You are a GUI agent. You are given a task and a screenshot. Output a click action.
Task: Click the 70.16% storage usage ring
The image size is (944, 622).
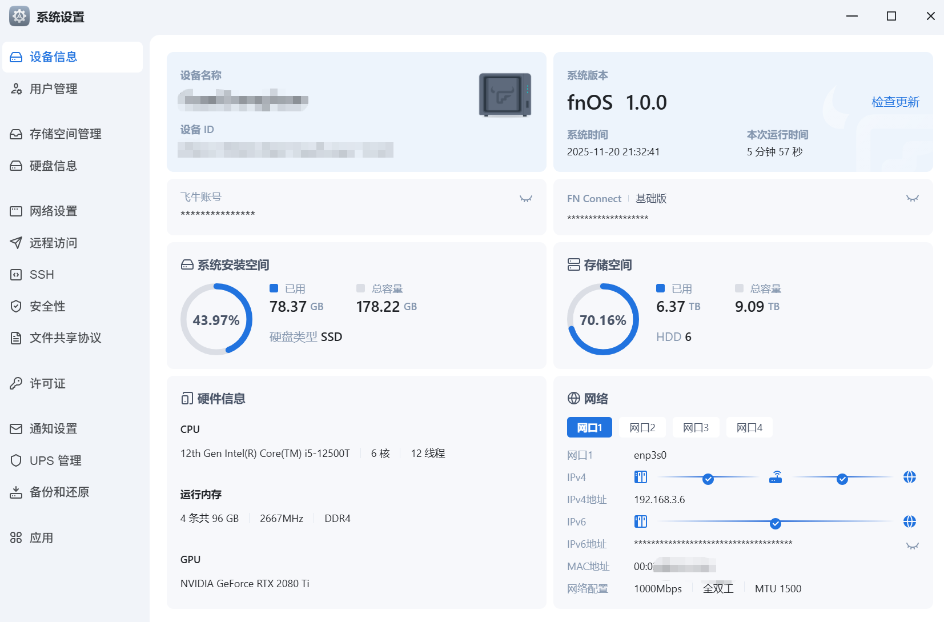point(602,320)
